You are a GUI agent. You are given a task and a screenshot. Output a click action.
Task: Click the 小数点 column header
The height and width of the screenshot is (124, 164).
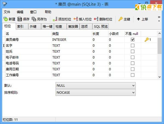[x=116, y=34]
